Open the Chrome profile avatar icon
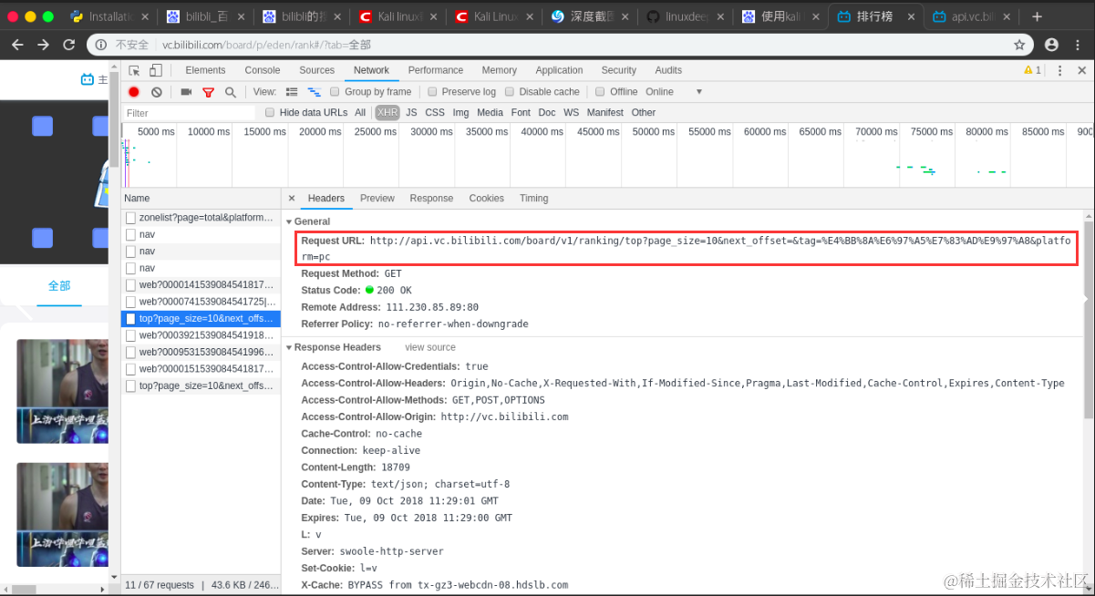Image resolution: width=1095 pixels, height=596 pixels. pos(1051,45)
